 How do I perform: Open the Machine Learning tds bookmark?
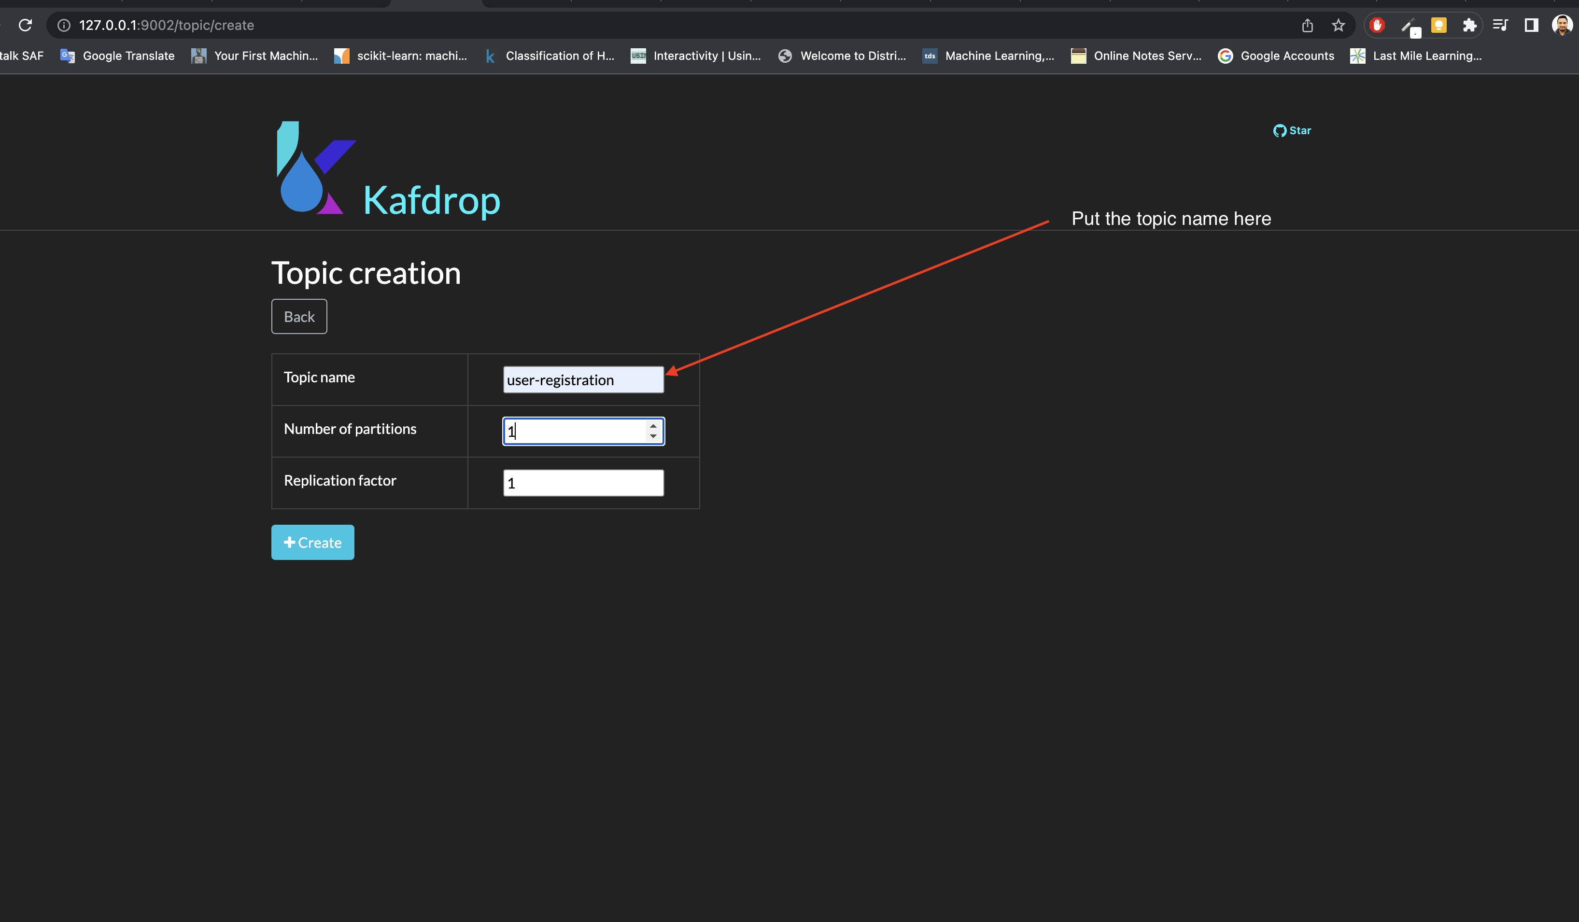pos(988,56)
